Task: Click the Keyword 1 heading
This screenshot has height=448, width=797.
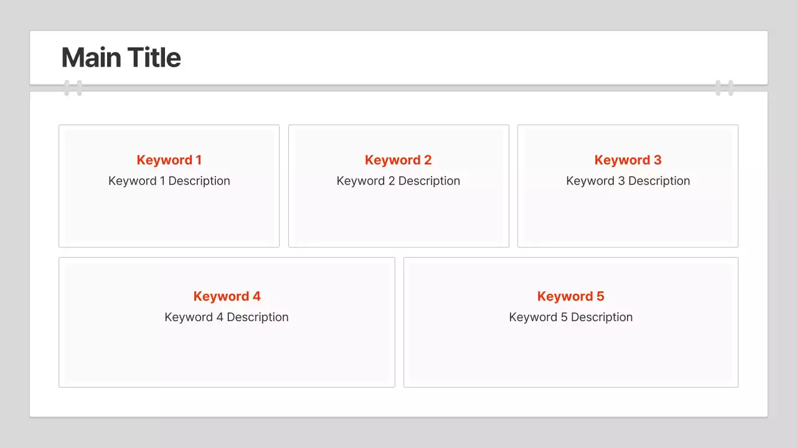Action: point(169,160)
